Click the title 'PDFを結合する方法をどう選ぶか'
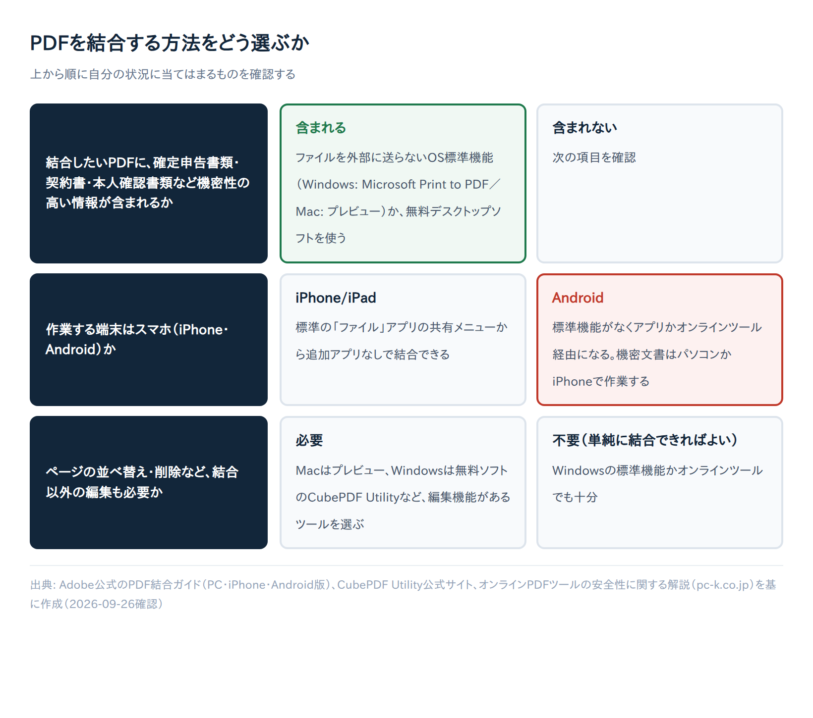 pos(170,43)
